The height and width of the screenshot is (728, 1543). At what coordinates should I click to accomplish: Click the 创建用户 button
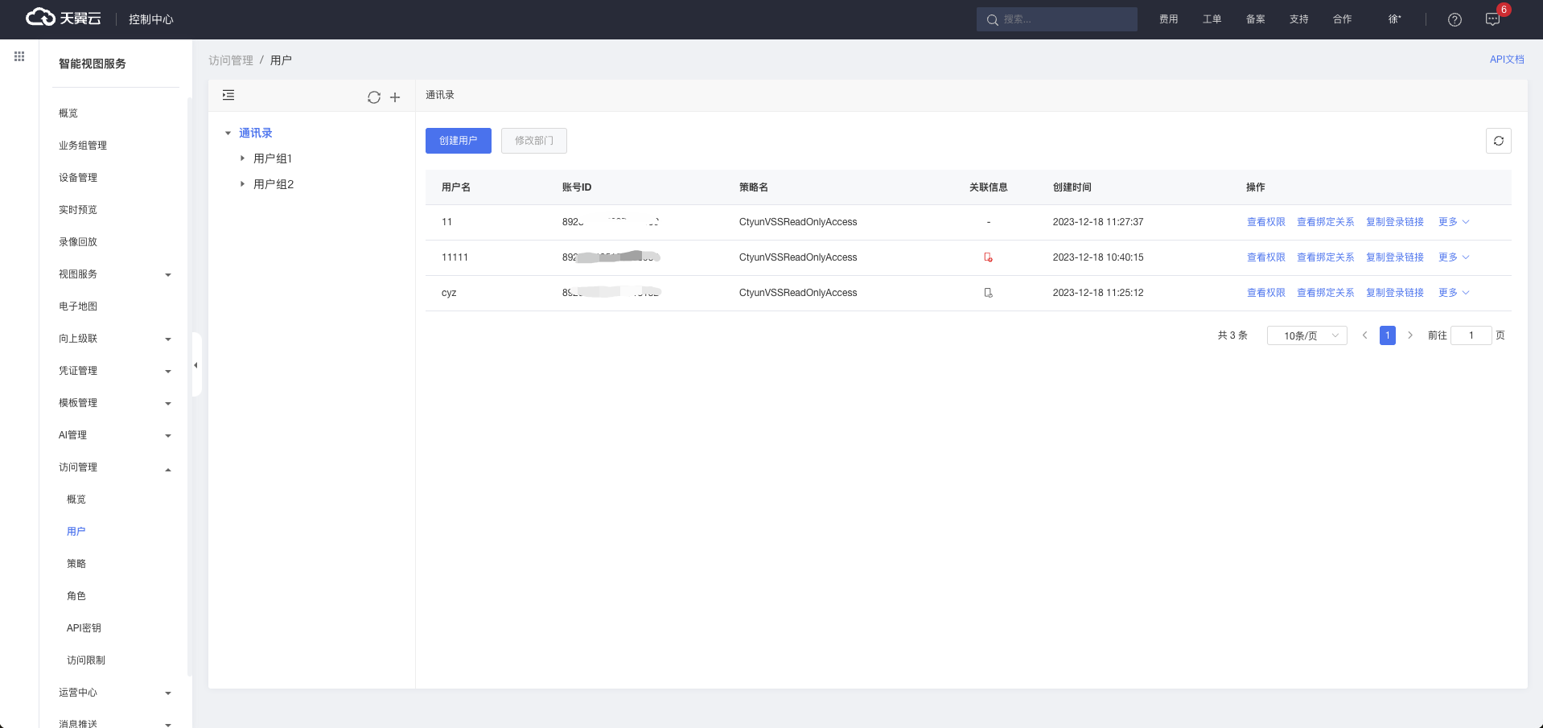(458, 141)
